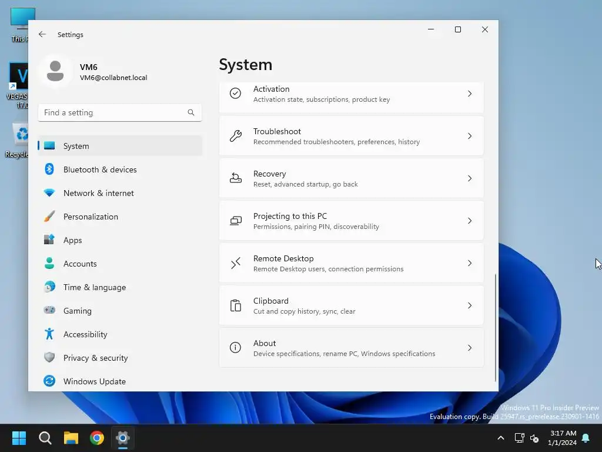
Task: Click the 'Reset, advanced startup, go back' text
Action: (305, 184)
